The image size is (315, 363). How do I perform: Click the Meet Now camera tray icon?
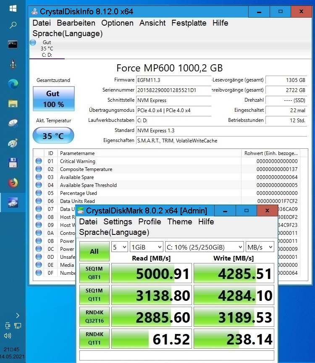[x=8, y=326]
